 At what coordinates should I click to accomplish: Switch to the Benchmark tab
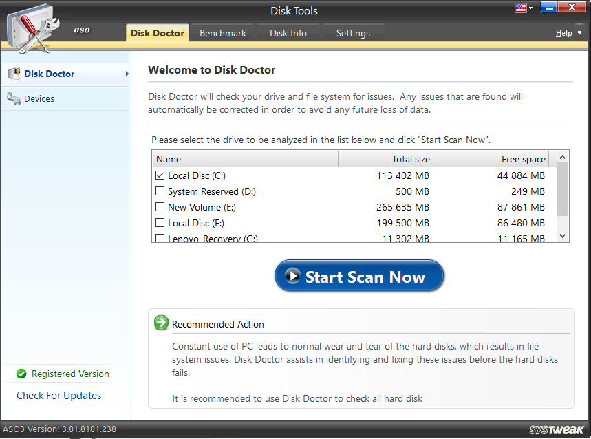click(x=222, y=32)
